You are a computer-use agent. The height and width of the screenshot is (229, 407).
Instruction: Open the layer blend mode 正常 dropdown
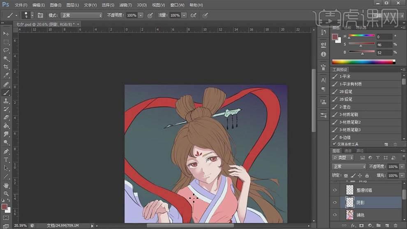(x=349, y=166)
